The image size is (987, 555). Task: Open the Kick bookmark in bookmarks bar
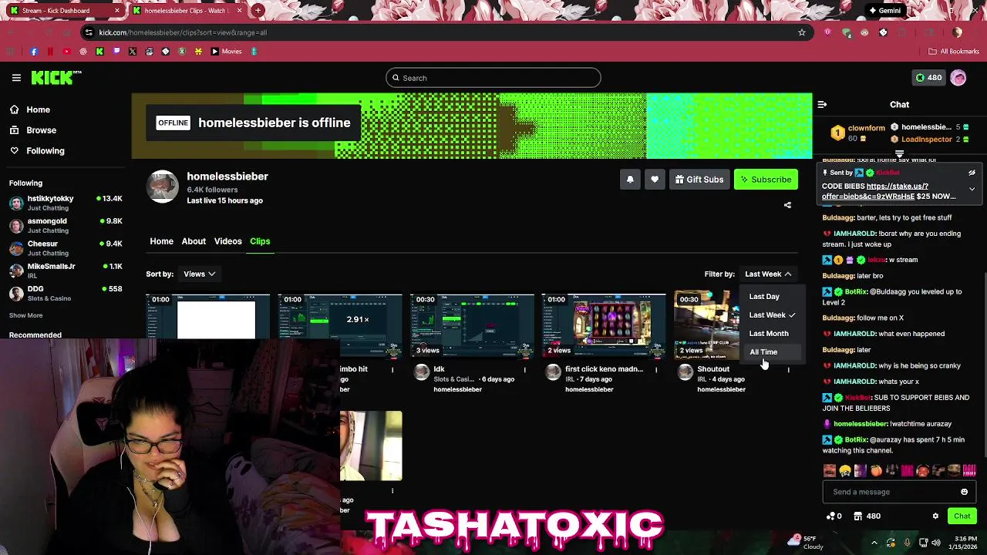point(99,52)
